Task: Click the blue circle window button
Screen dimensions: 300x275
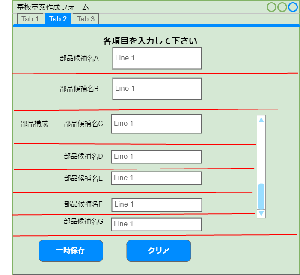Action: (x=293, y=7)
